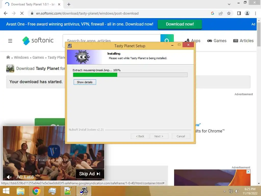Viewport: 261px width, 196px height.
Task: Click Cancel in Tasty Planet Setup
Action: (x=181, y=136)
